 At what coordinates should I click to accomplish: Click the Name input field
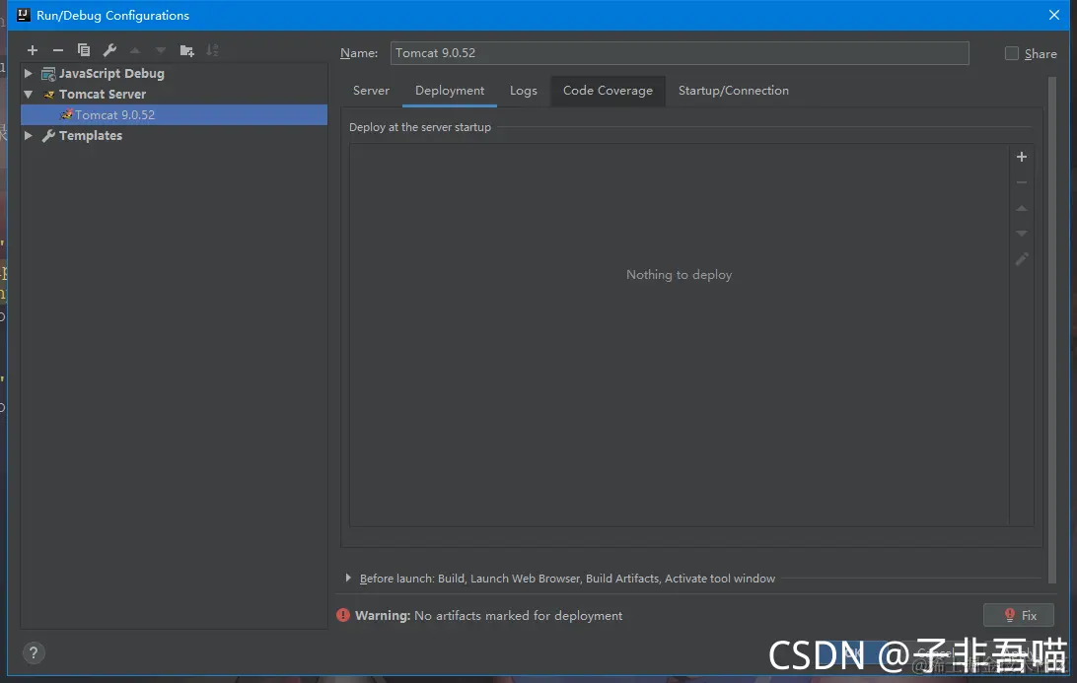[680, 53]
